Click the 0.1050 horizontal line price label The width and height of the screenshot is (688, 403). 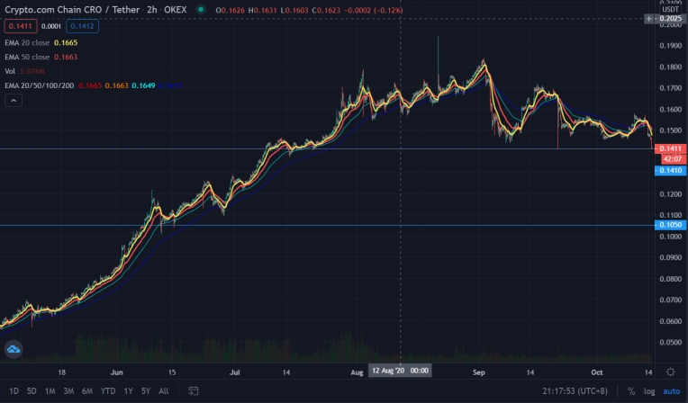point(671,225)
